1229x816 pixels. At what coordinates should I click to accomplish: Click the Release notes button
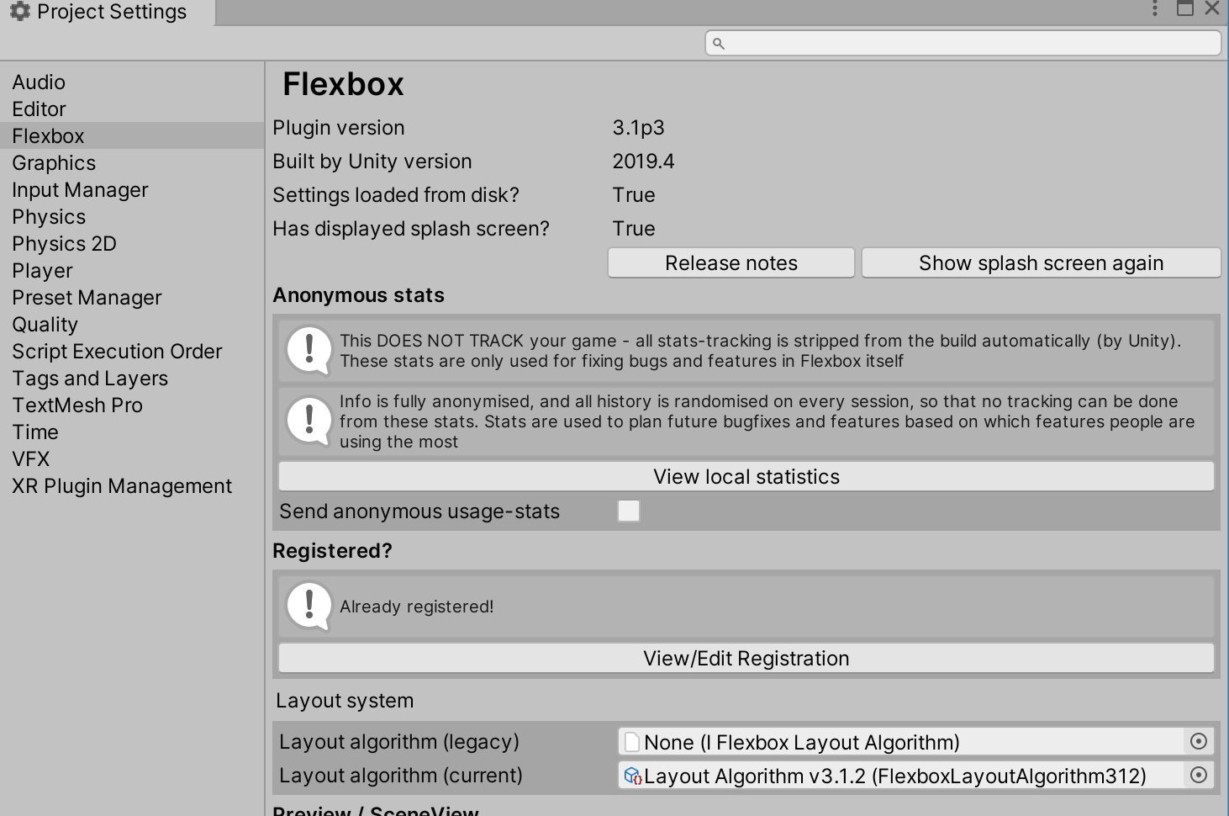[731, 262]
